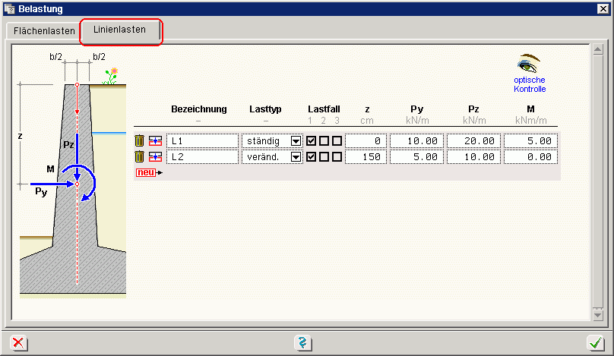Screen dimensions: 614x356
Task: Select the Linienlasten tab
Action: 122,30
